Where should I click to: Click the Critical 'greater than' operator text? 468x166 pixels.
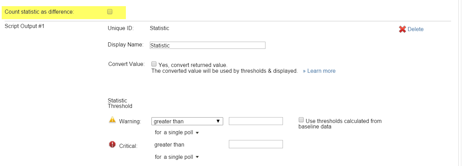tap(169, 145)
